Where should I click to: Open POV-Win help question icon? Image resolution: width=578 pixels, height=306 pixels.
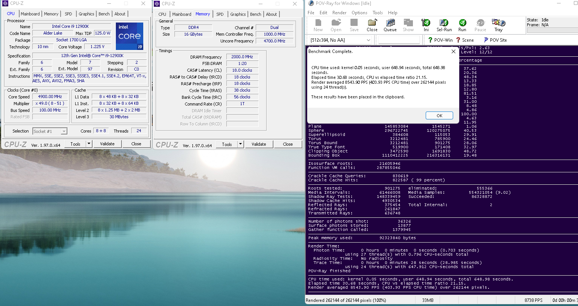(x=430, y=40)
